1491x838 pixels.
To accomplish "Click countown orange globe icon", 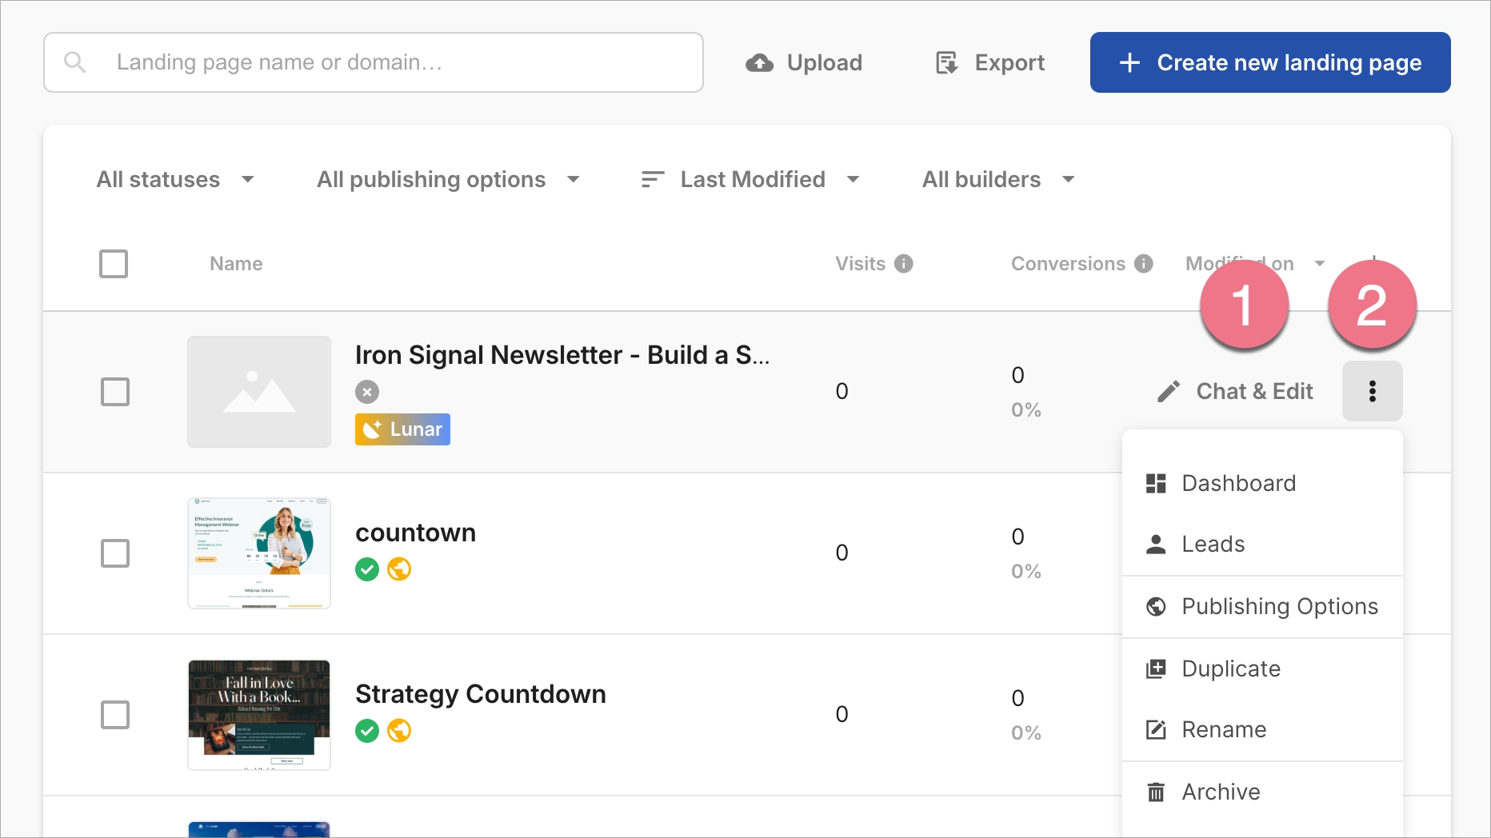I will [x=399, y=569].
